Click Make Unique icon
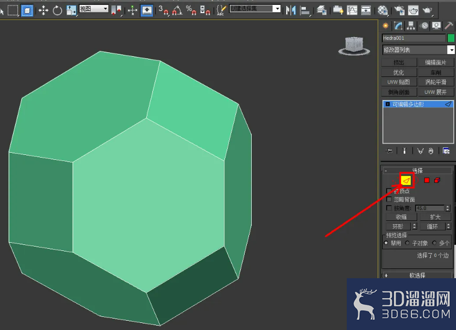Screen dimensions: 456x330 pos(420,151)
